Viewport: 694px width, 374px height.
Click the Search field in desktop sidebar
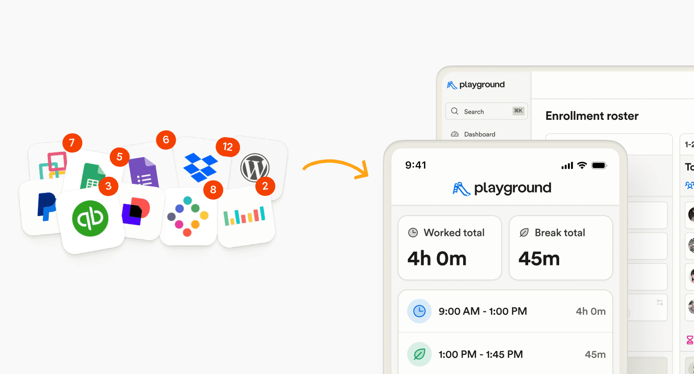click(x=487, y=111)
